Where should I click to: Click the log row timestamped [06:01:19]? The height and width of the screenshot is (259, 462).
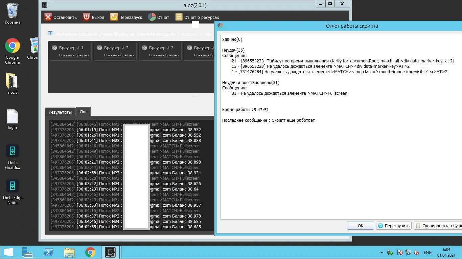coord(126,130)
